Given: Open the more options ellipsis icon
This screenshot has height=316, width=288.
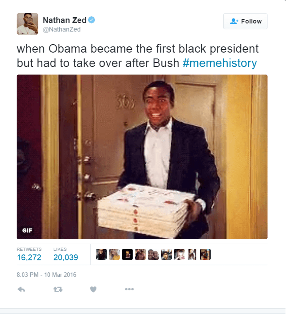Looking at the screenshot, I should pyautogui.click(x=129, y=289).
